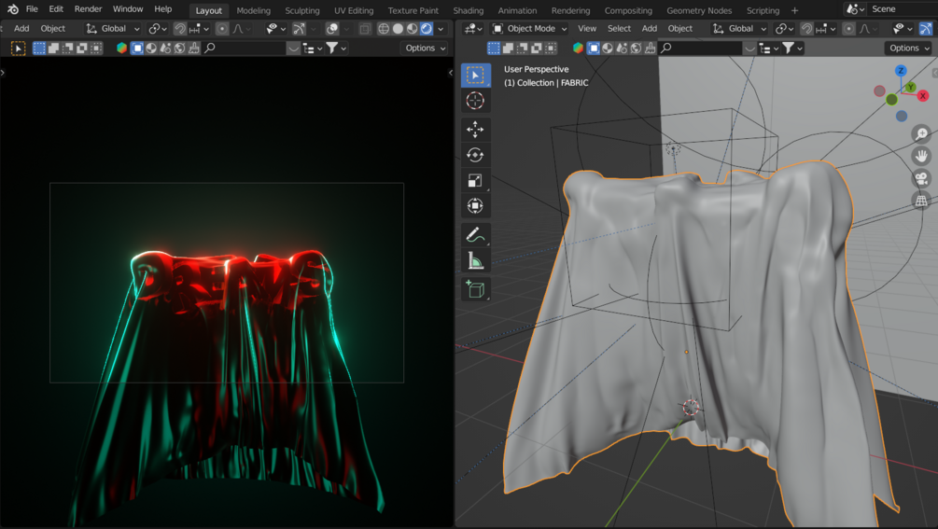Screen dimensions: 938x529
Task: Open the Object Mode dropdown
Action: tap(530, 29)
